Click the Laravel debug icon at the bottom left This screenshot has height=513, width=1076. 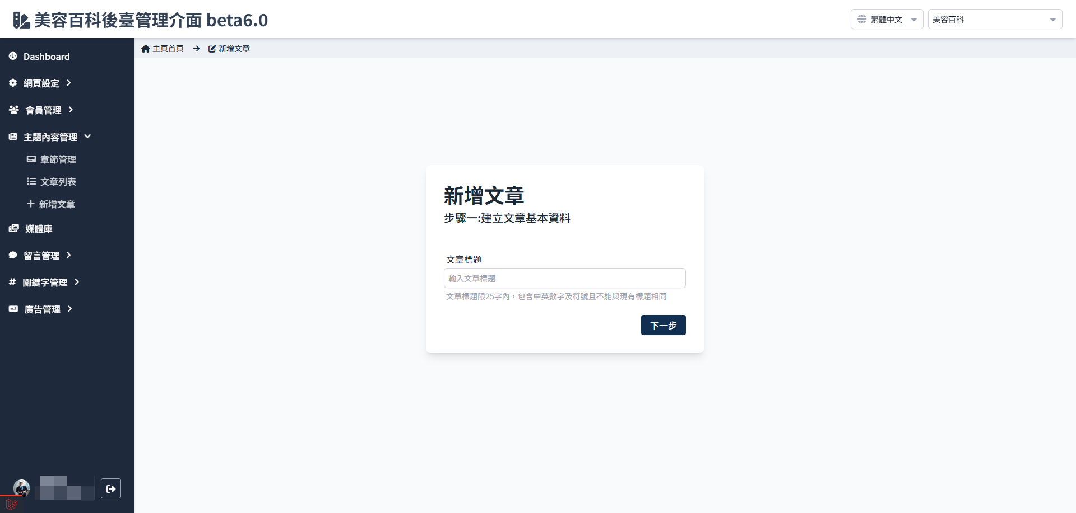pyautogui.click(x=11, y=504)
